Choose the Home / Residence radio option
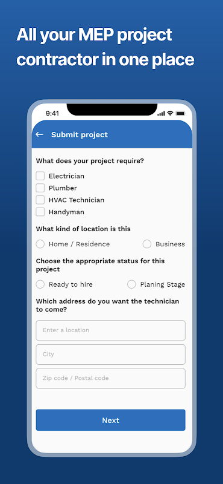The height and width of the screenshot is (484, 223). [40, 244]
